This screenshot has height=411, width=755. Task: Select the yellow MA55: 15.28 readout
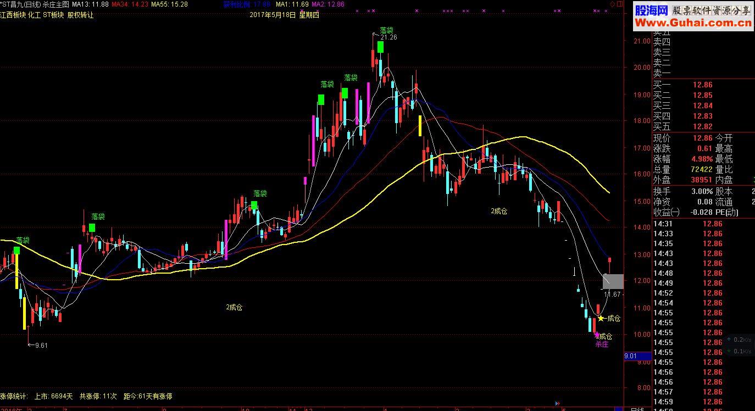(169, 4)
